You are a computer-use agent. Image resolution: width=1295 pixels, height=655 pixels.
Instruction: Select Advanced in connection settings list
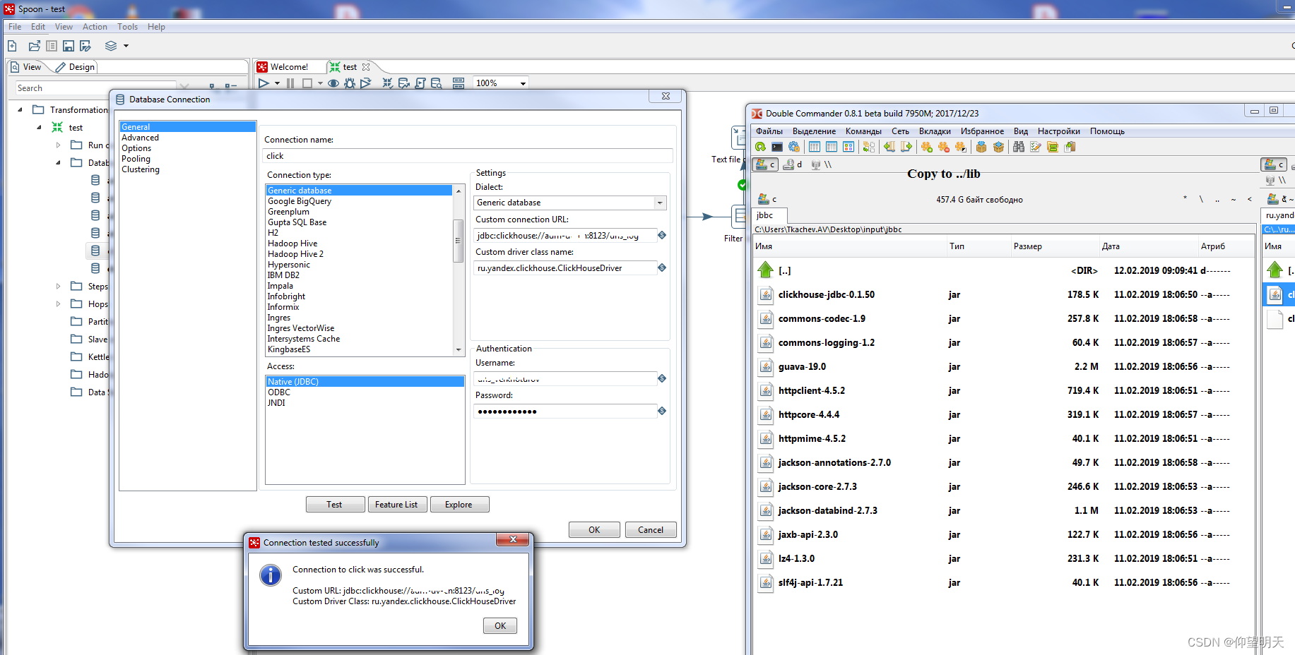pyautogui.click(x=140, y=138)
